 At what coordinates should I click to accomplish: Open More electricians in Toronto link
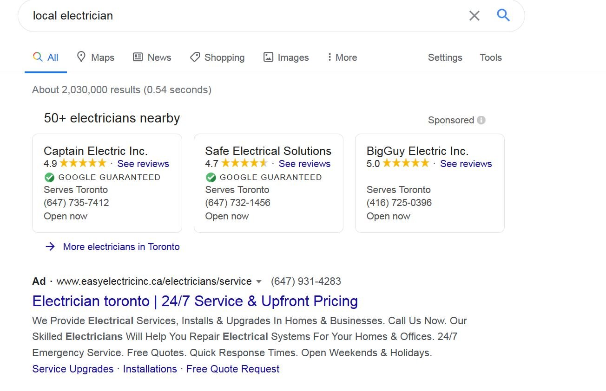pos(121,247)
